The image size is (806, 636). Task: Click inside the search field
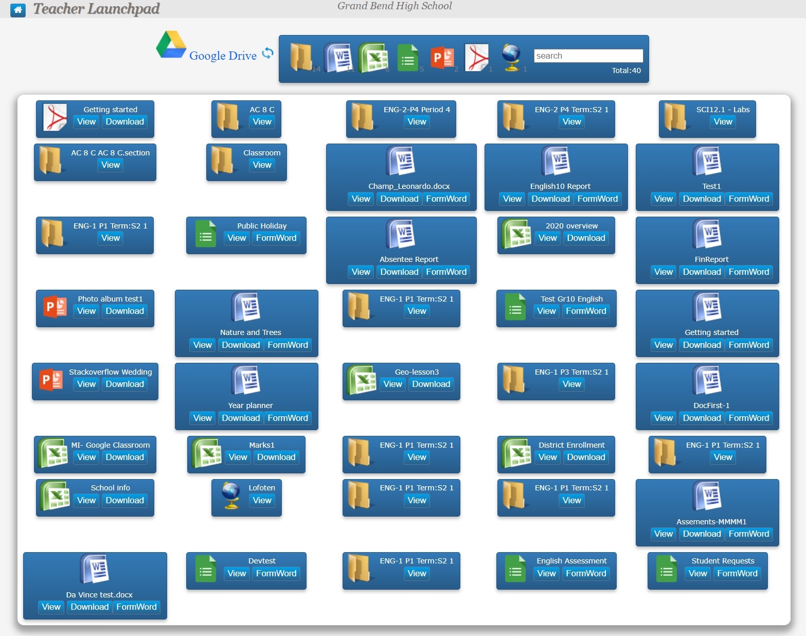pyautogui.click(x=588, y=55)
